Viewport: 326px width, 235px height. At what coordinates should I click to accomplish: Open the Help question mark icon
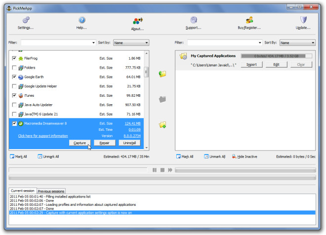tap(82, 20)
